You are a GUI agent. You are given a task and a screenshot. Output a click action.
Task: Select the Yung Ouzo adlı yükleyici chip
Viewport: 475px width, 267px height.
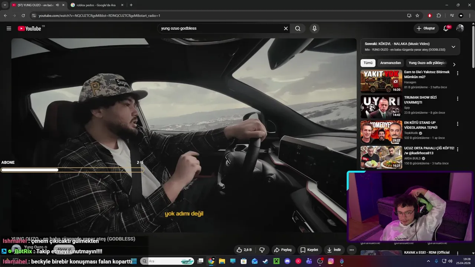tap(427, 63)
